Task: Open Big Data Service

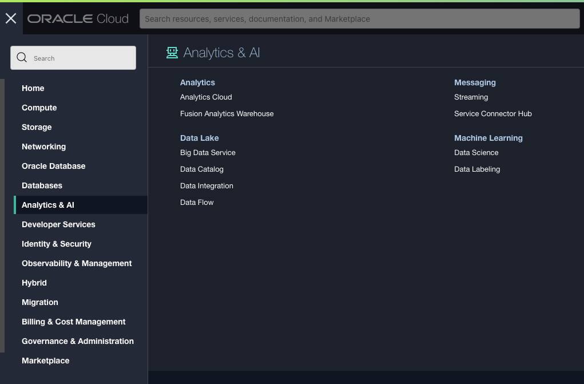Action: point(208,152)
